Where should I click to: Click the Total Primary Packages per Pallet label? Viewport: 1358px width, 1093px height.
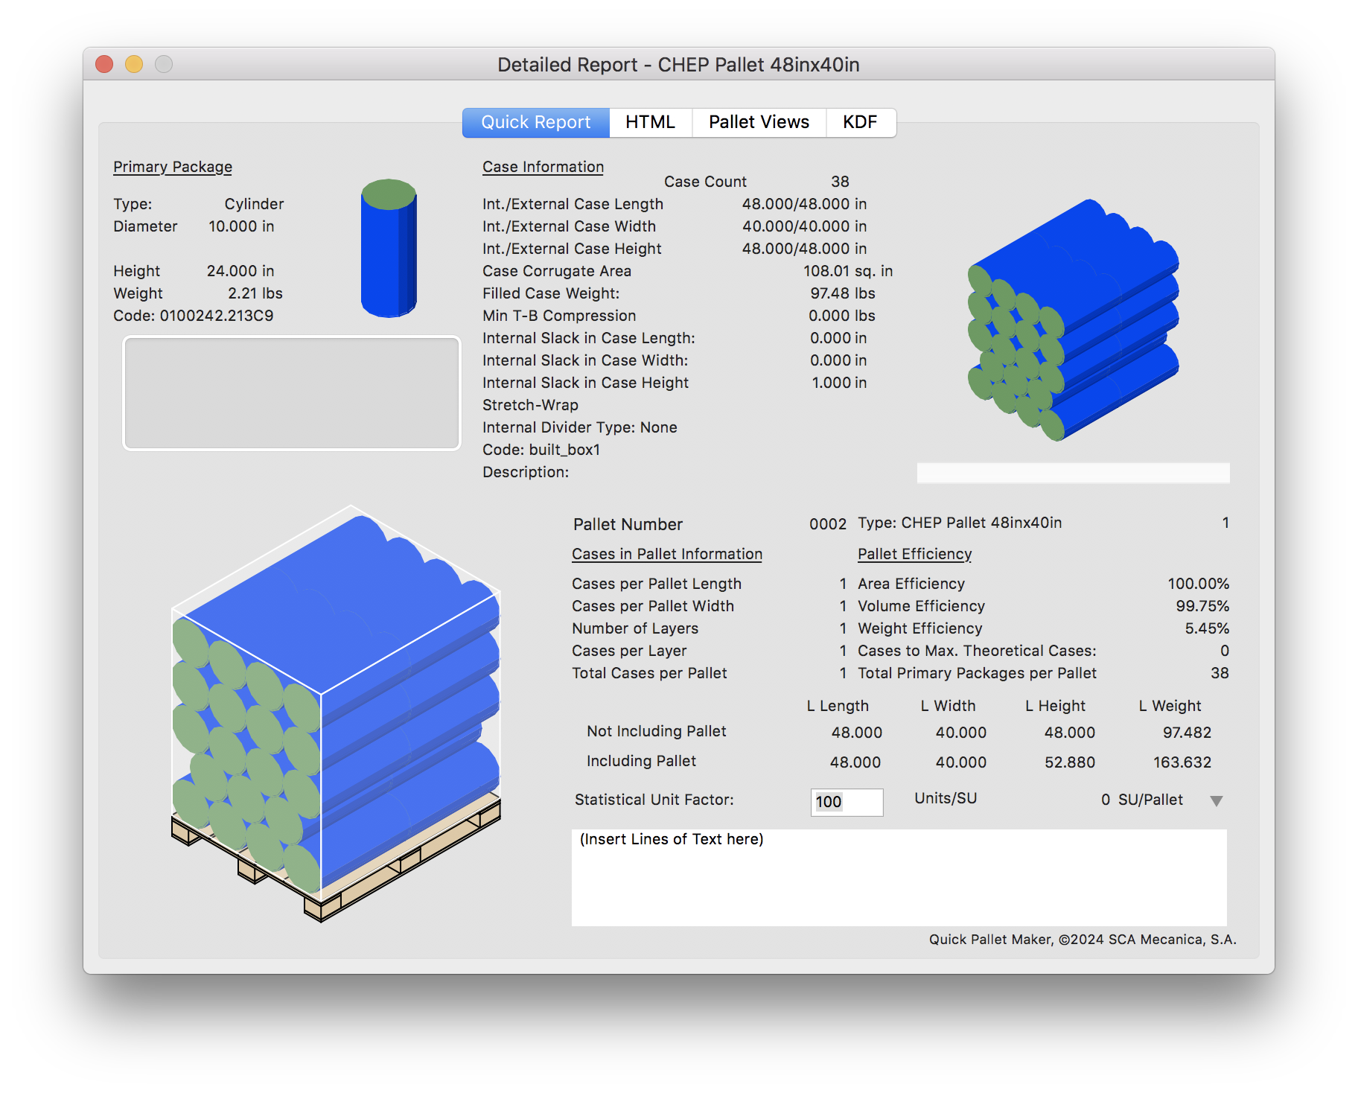(977, 673)
